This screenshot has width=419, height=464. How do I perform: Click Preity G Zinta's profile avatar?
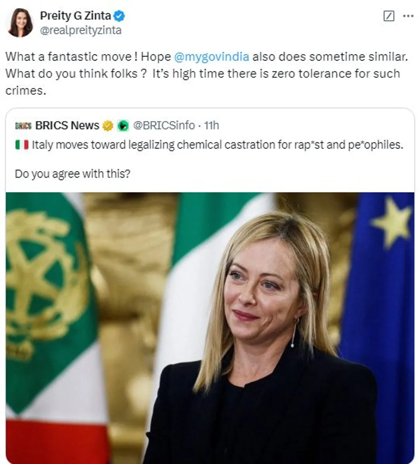click(21, 23)
